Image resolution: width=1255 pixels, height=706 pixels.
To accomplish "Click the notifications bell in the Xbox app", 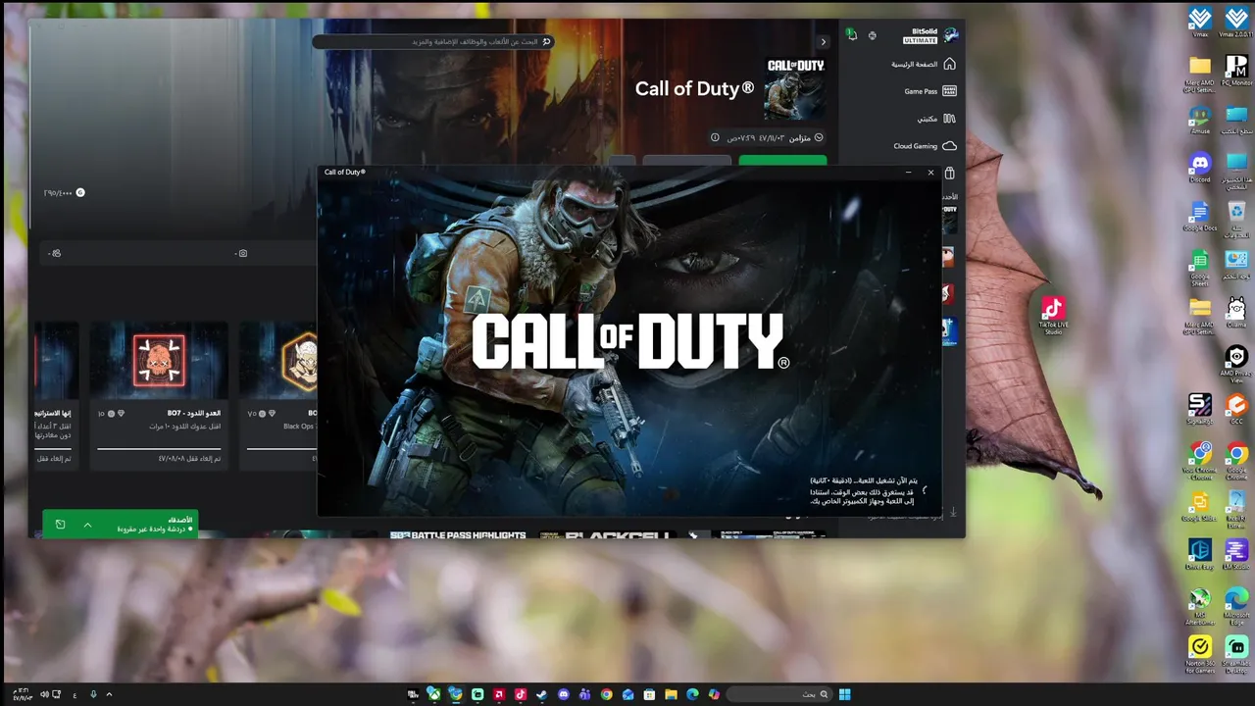I will click(851, 35).
